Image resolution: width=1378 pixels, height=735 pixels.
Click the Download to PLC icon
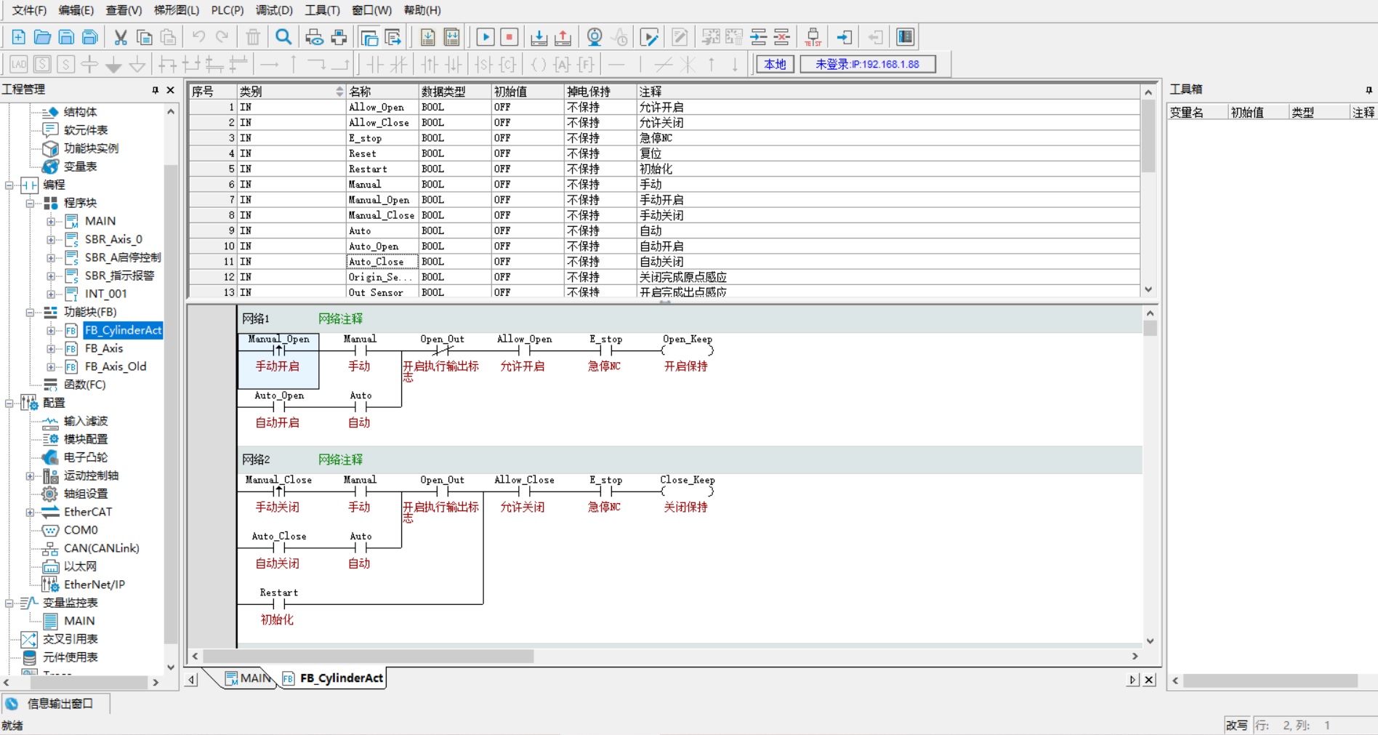539,37
